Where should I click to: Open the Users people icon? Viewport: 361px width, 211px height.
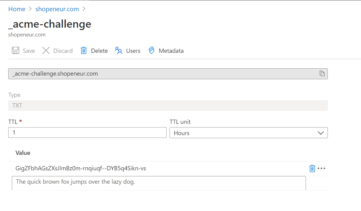point(119,50)
